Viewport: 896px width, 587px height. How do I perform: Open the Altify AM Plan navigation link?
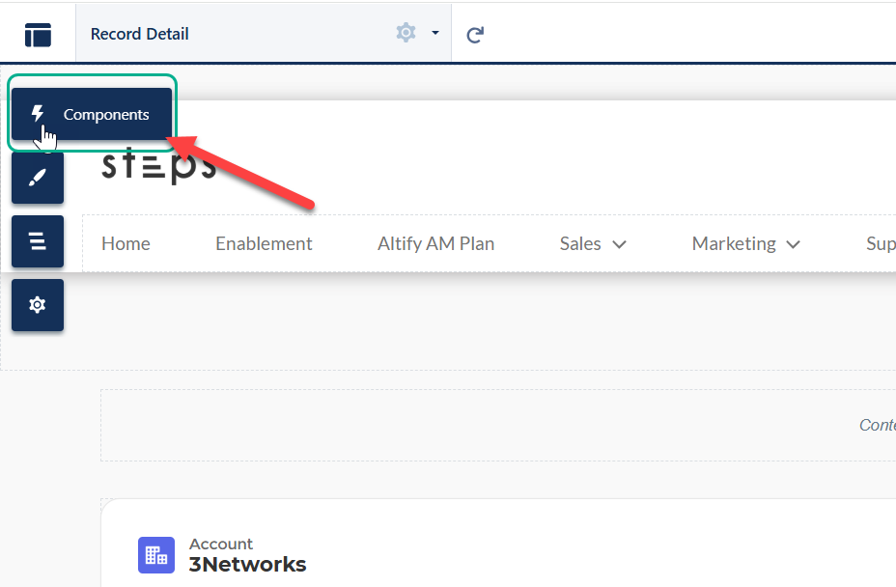435,244
